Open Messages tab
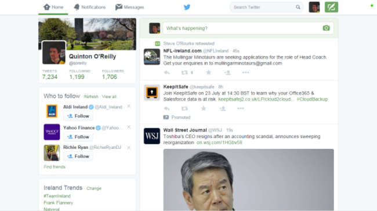 129,7
